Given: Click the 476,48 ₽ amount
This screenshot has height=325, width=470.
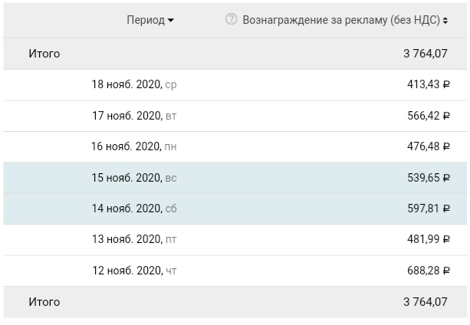Looking at the screenshot, I should [428, 146].
